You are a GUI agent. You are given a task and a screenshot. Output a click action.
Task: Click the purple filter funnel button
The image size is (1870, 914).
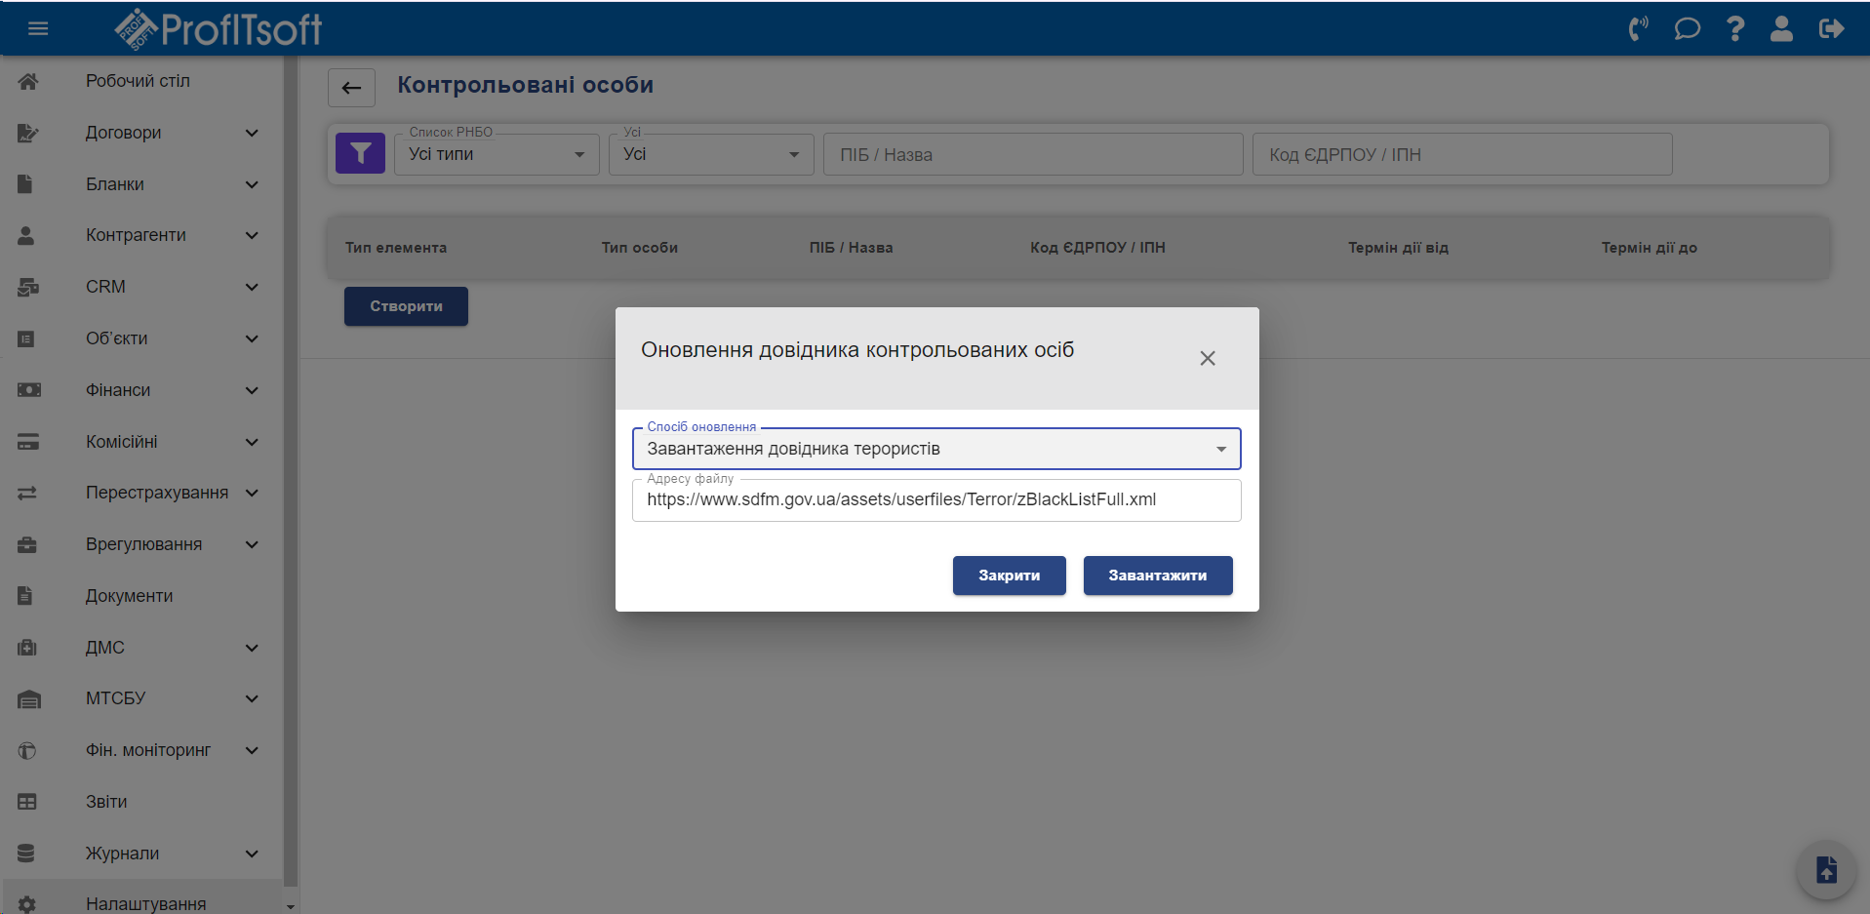tap(360, 153)
